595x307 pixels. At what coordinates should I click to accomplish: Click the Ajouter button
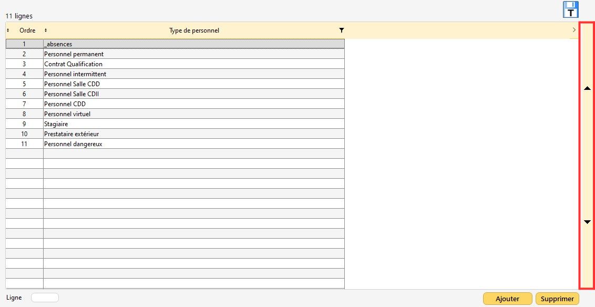point(507,299)
